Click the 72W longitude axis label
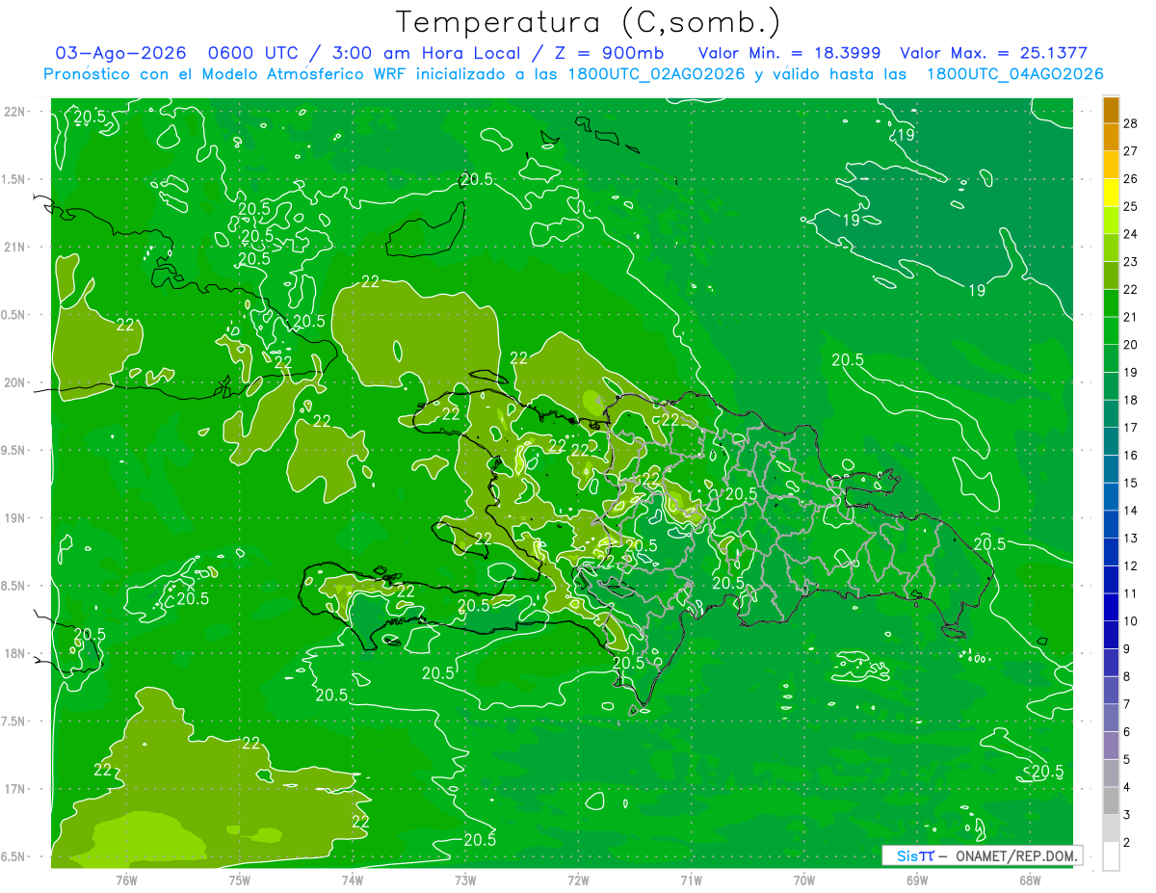The width and height of the screenshot is (1156, 893). 579,880
